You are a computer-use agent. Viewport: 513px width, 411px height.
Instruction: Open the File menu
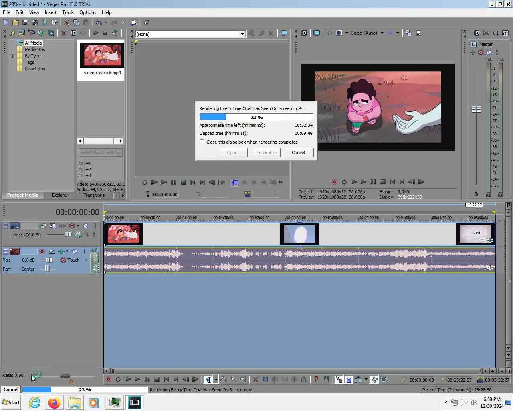coord(6,12)
